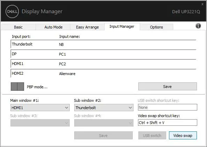Click the Sub window #3 dropdown
This screenshot has width=207, height=147.
point(40,123)
